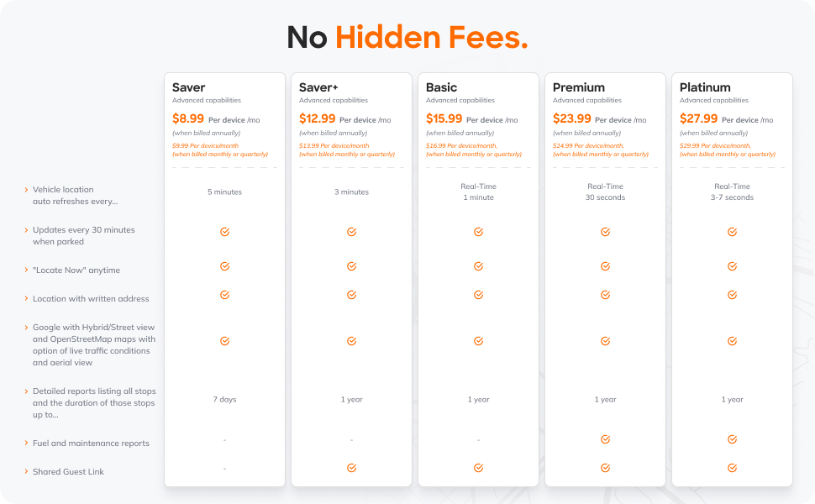The width and height of the screenshot is (815, 504).
Task: Click Platinum's Fuel and maintenance reports checkmark
Action: click(732, 439)
